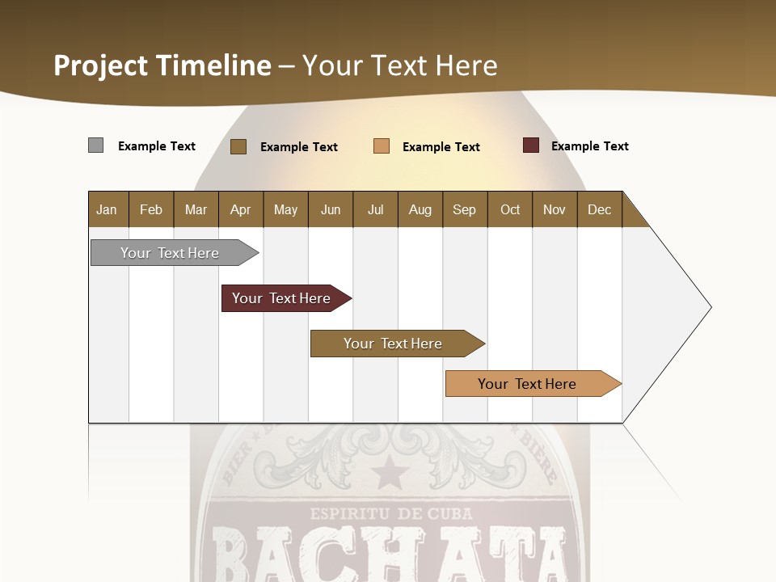Select the Example Text label beside maroon square
The height and width of the screenshot is (582, 776).
(x=589, y=146)
